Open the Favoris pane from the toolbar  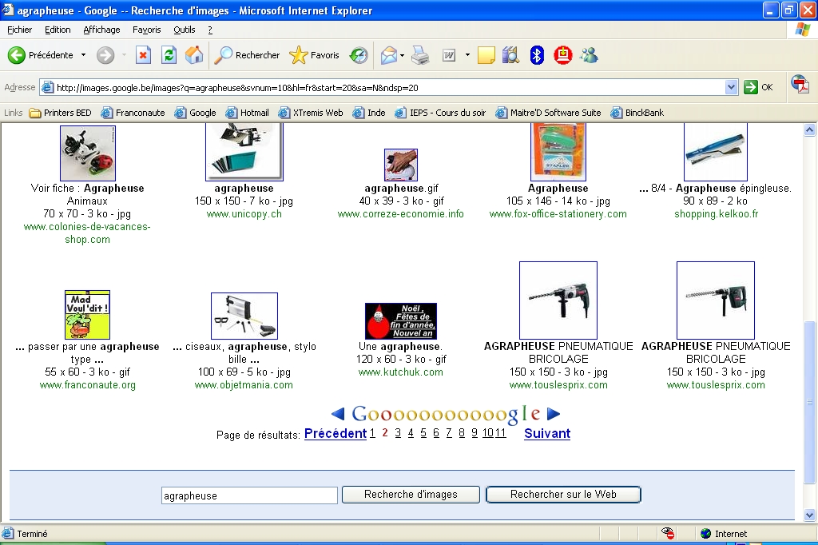click(315, 55)
